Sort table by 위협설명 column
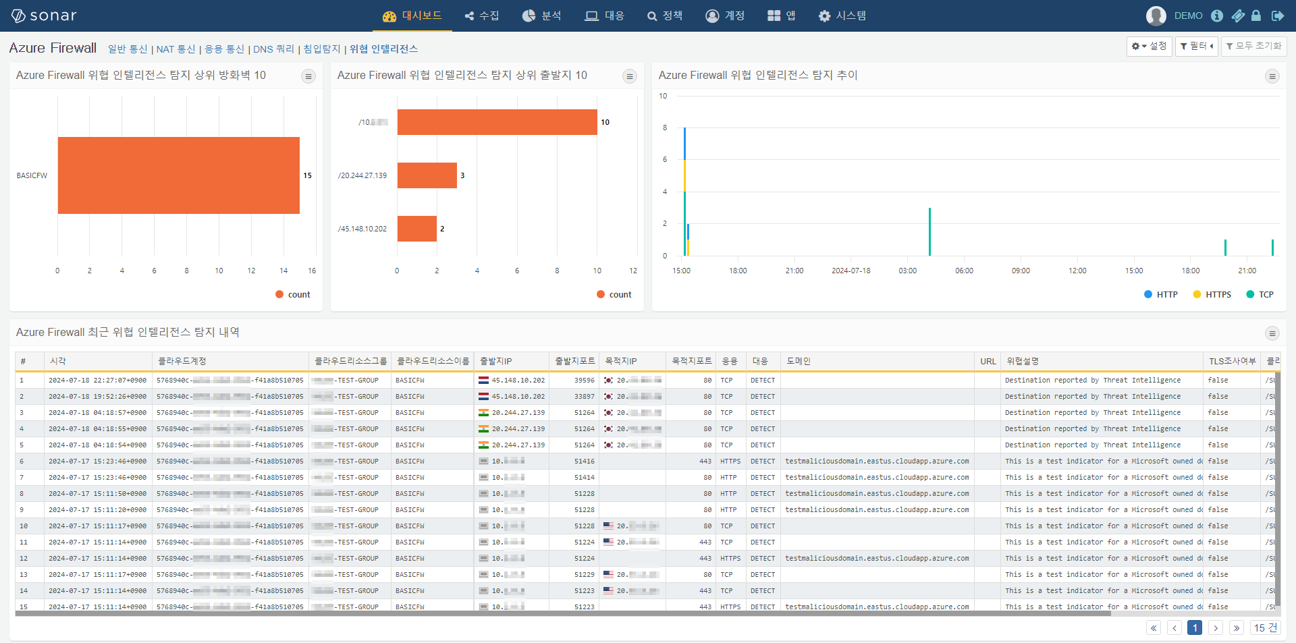This screenshot has width=1296, height=643. (x=1102, y=362)
